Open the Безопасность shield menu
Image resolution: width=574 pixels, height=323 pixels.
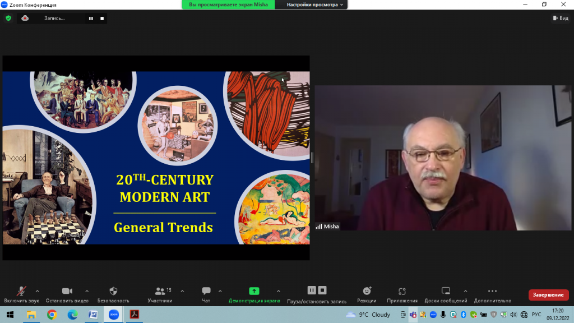113,294
